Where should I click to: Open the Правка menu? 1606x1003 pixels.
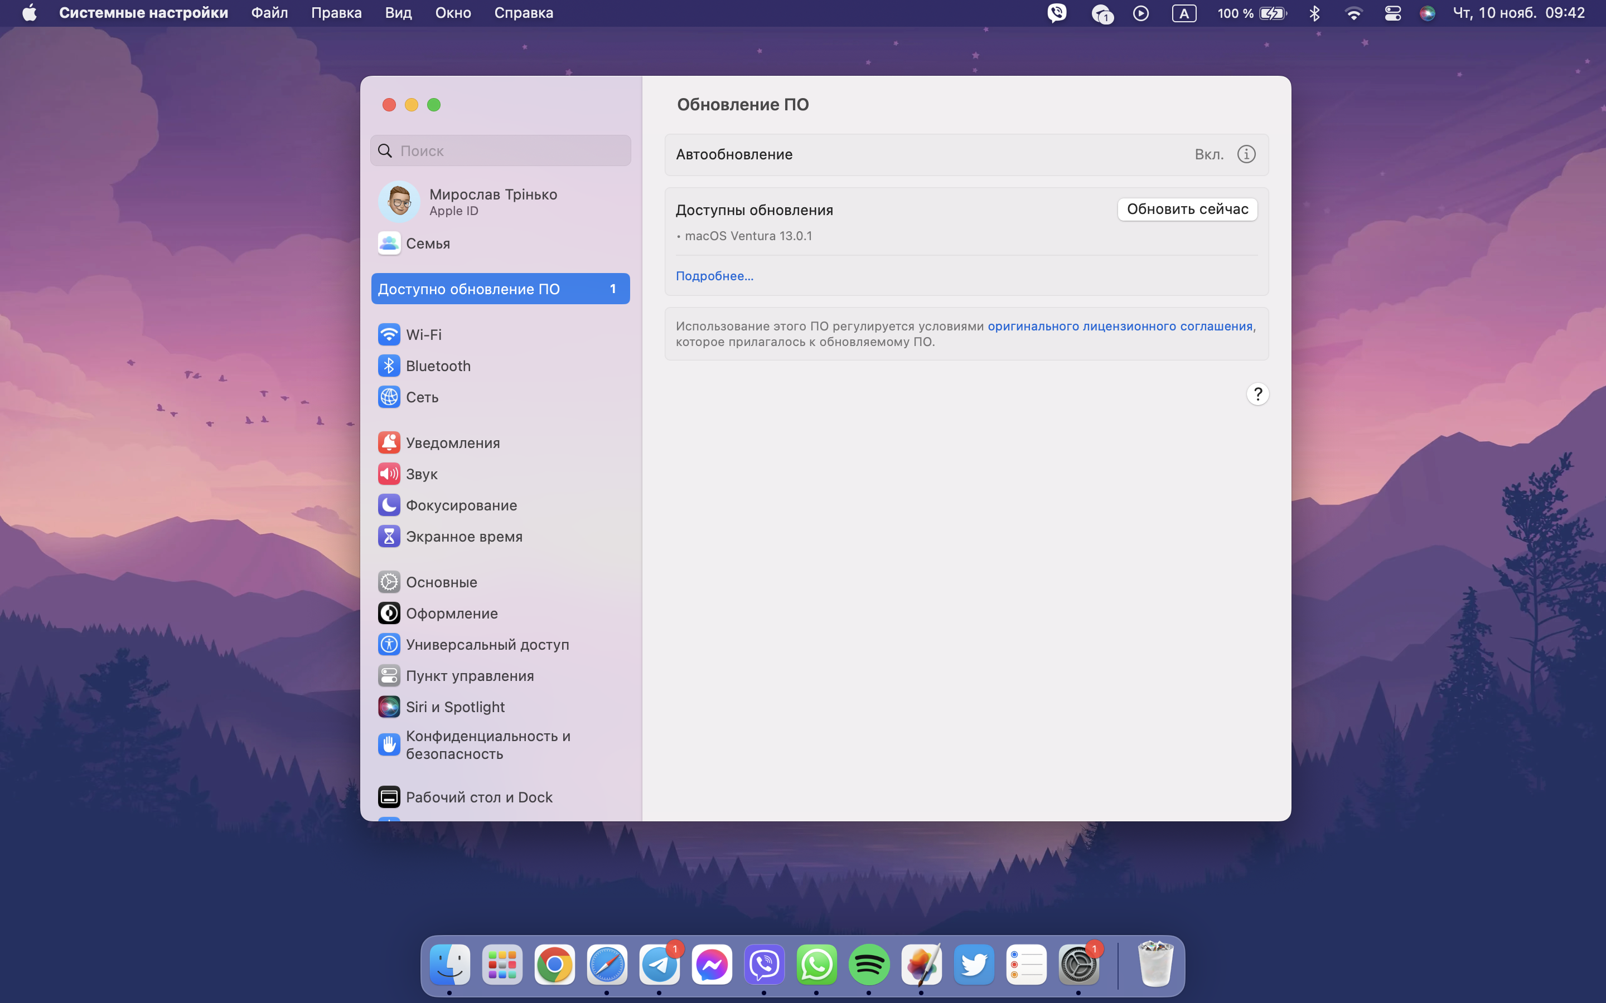[336, 13]
